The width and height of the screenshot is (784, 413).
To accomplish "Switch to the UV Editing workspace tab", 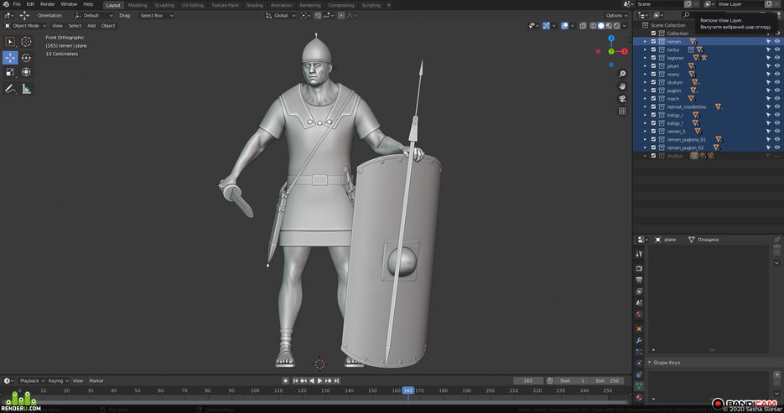I will click(193, 5).
